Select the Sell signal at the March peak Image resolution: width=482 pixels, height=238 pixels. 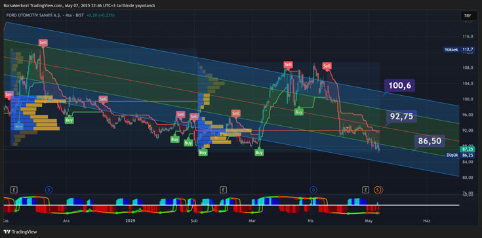288,64
